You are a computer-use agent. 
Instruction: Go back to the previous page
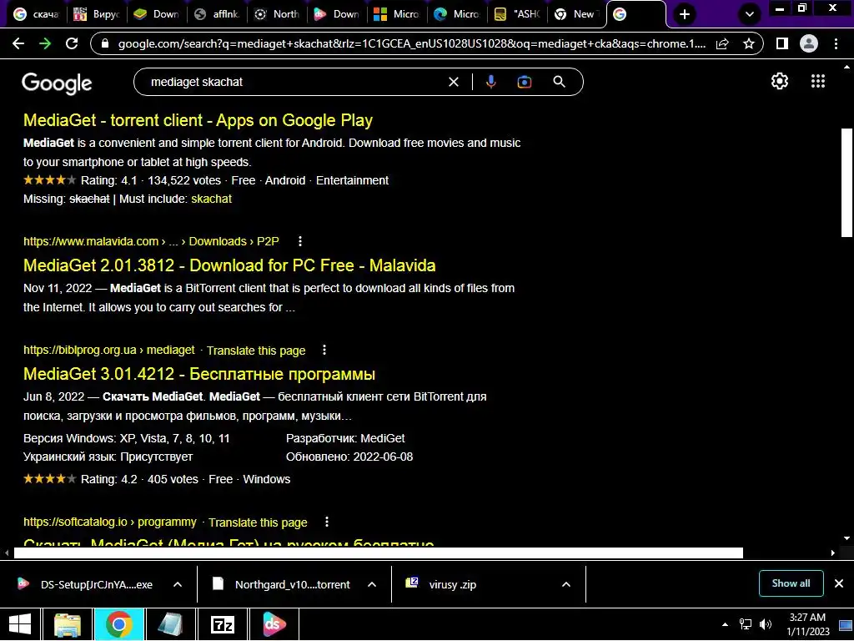[x=18, y=43]
